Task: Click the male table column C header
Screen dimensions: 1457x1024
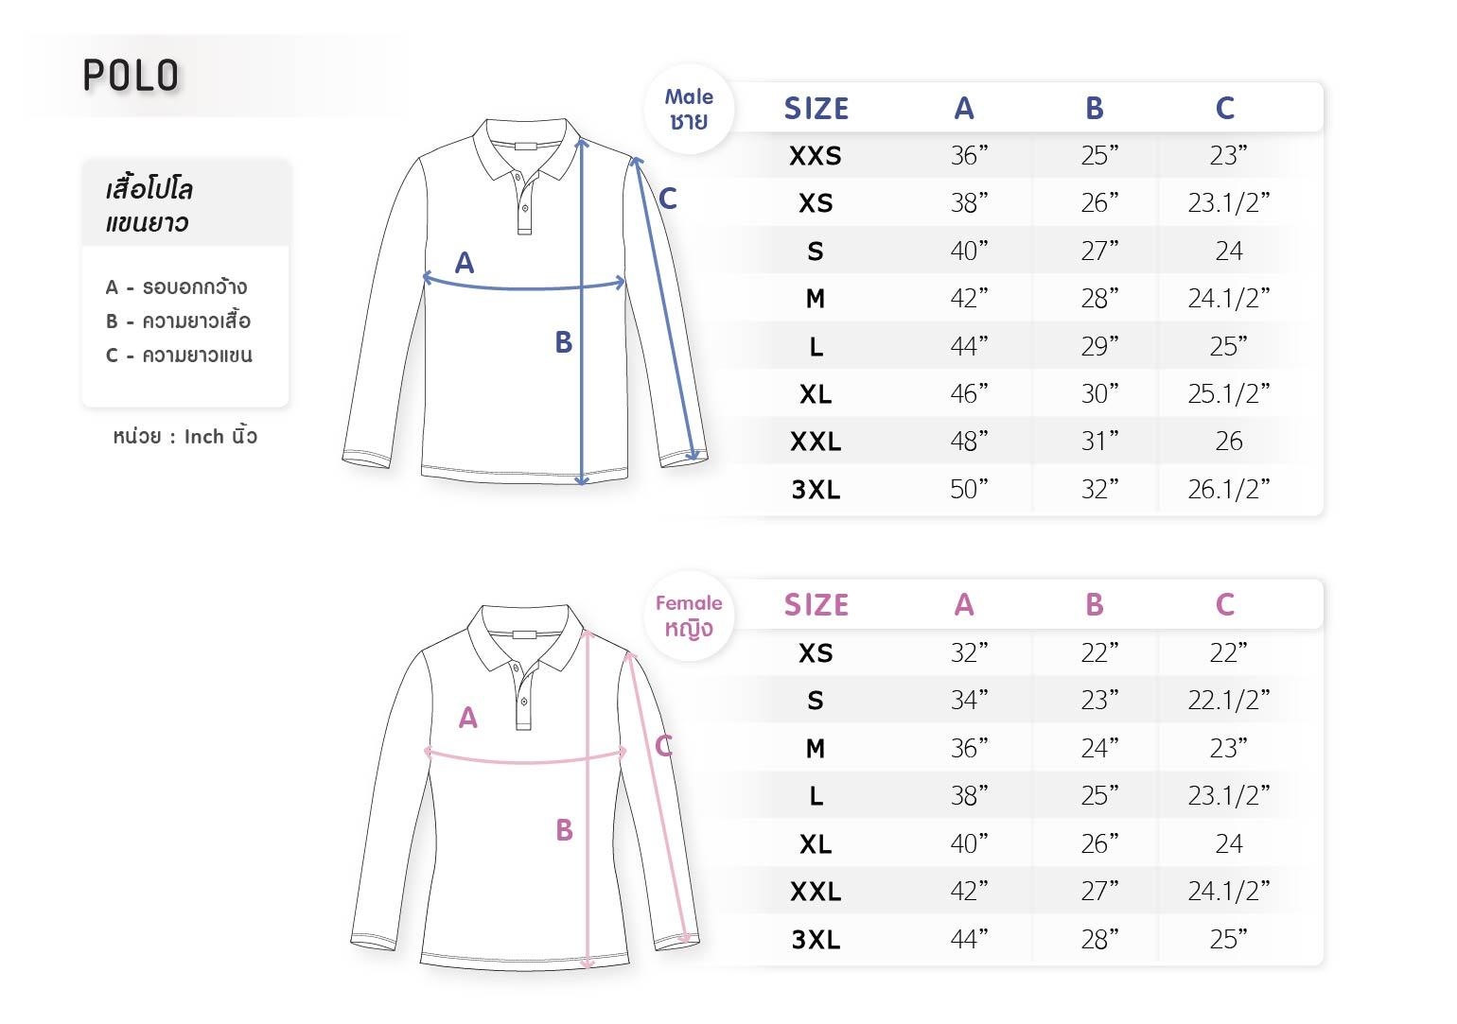Action: tap(1225, 109)
